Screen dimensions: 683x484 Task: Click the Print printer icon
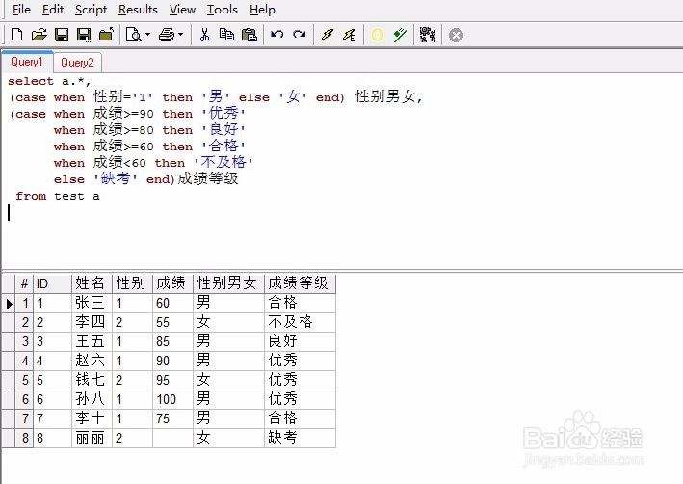167,35
